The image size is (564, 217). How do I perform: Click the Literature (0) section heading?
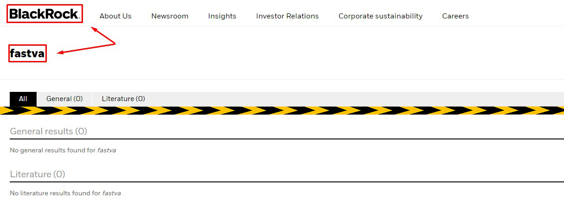click(38, 174)
